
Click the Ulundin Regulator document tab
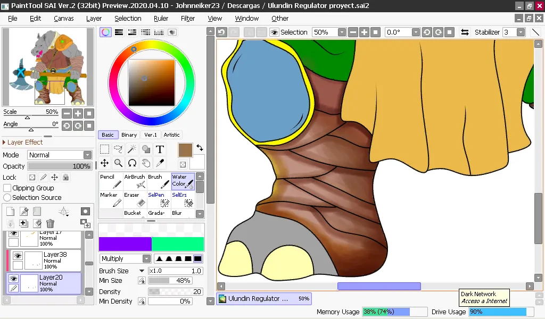click(264, 298)
